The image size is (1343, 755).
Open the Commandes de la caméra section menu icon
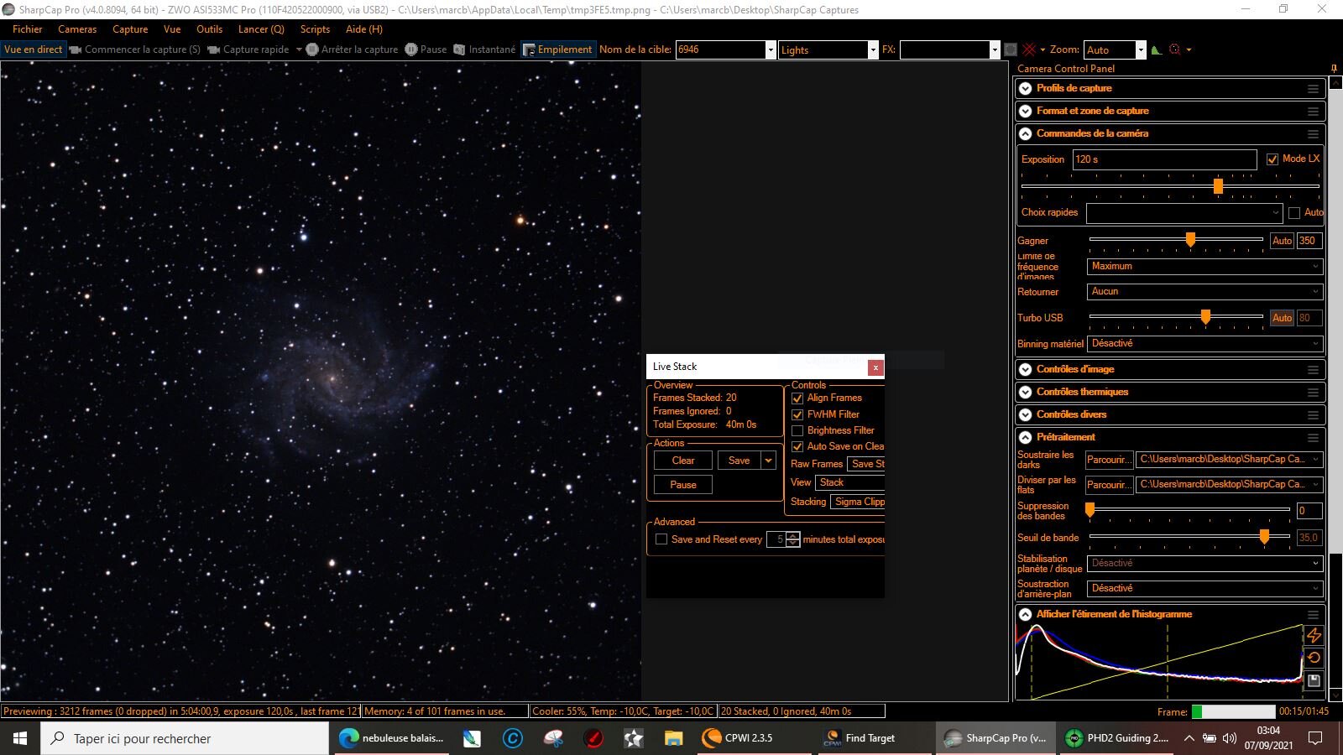tap(1313, 134)
